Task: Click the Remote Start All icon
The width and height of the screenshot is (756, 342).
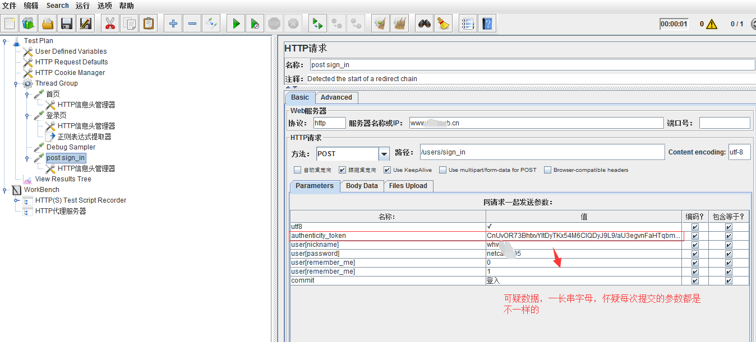Action: [x=317, y=24]
